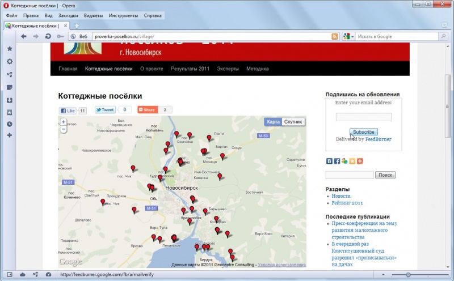Click the page zoom slider in status bar
454x281 pixels.
tap(408, 275)
